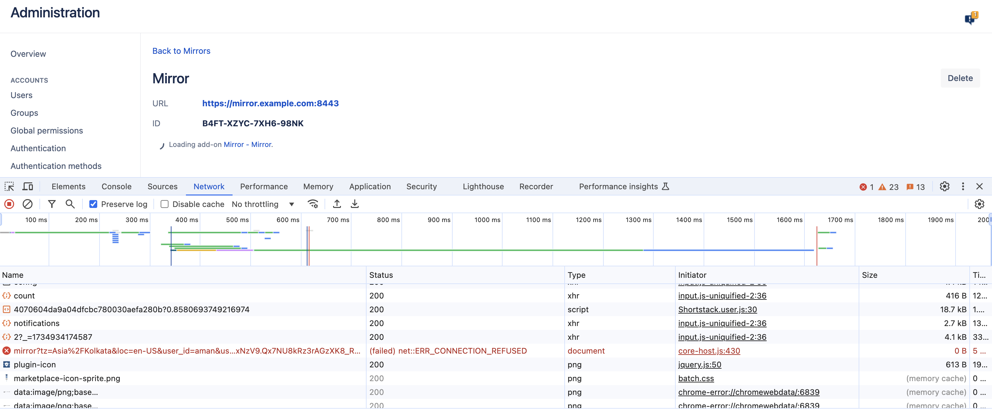Click the script file icon for 4070604da9a0
Viewport: 992px width, 410px height.
[7, 310]
